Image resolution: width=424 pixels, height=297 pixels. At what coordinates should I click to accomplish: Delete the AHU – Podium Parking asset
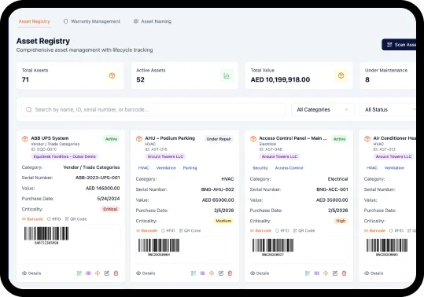point(230,273)
